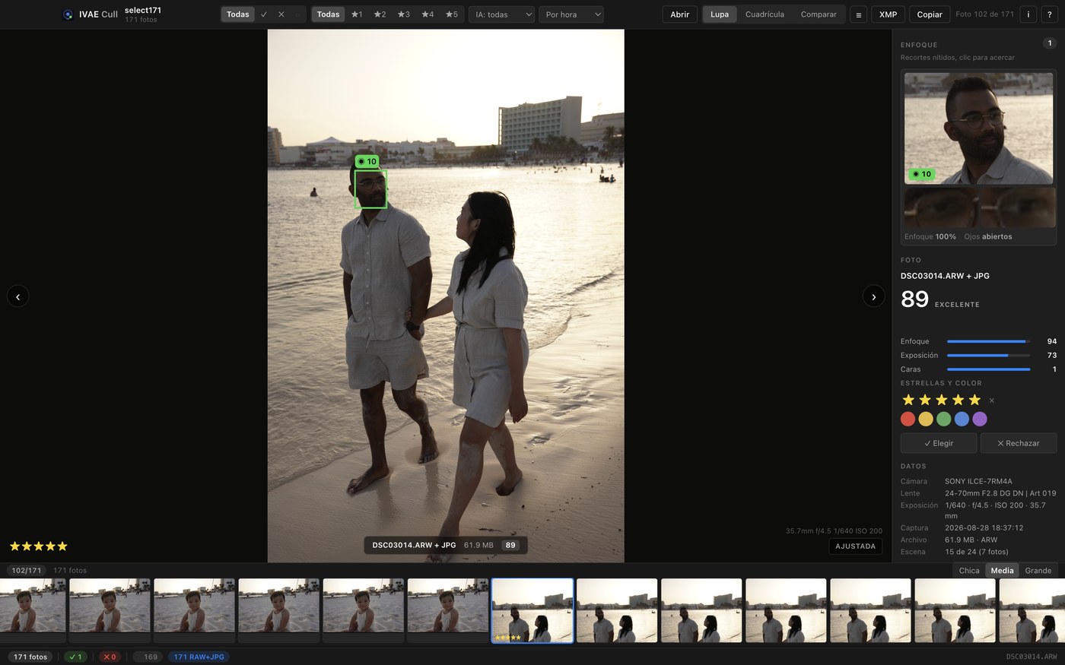Switch to Cuadrícula view tab
Viewport: 1065px width, 665px height.
[765, 14]
